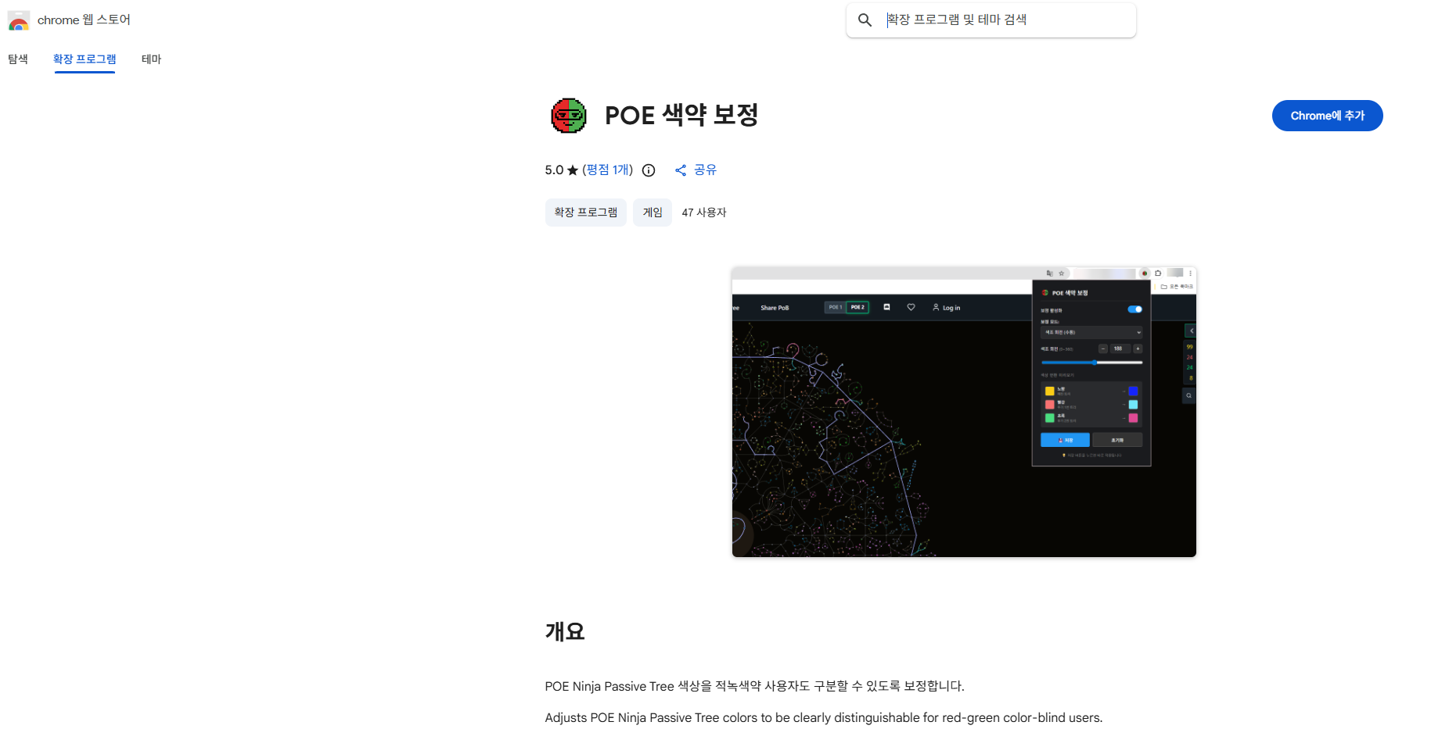Click the 'chrome 웹 스토어' header text
The width and height of the screenshot is (1449, 729).
(84, 20)
